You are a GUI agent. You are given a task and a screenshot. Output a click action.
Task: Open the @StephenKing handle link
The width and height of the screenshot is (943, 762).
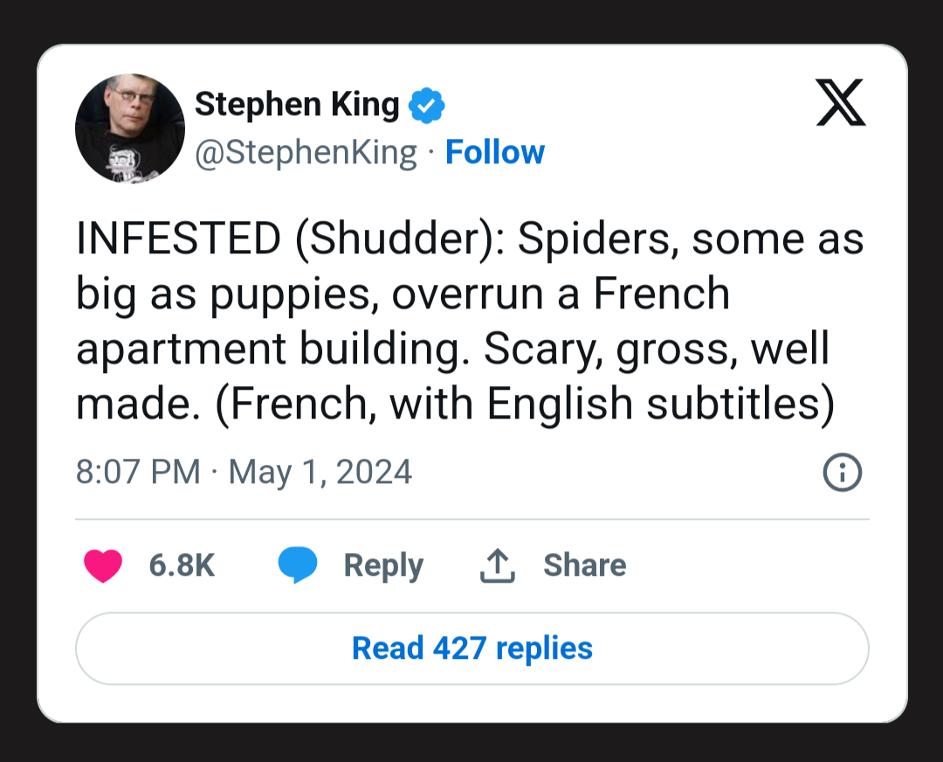(306, 152)
